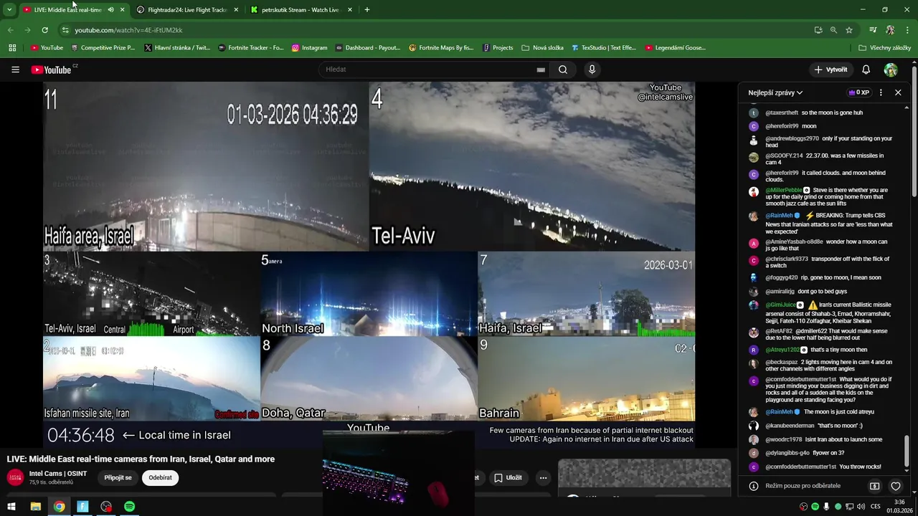This screenshot has height=516, width=918.
Task: Click the heart reaction in chat
Action: 896,486
